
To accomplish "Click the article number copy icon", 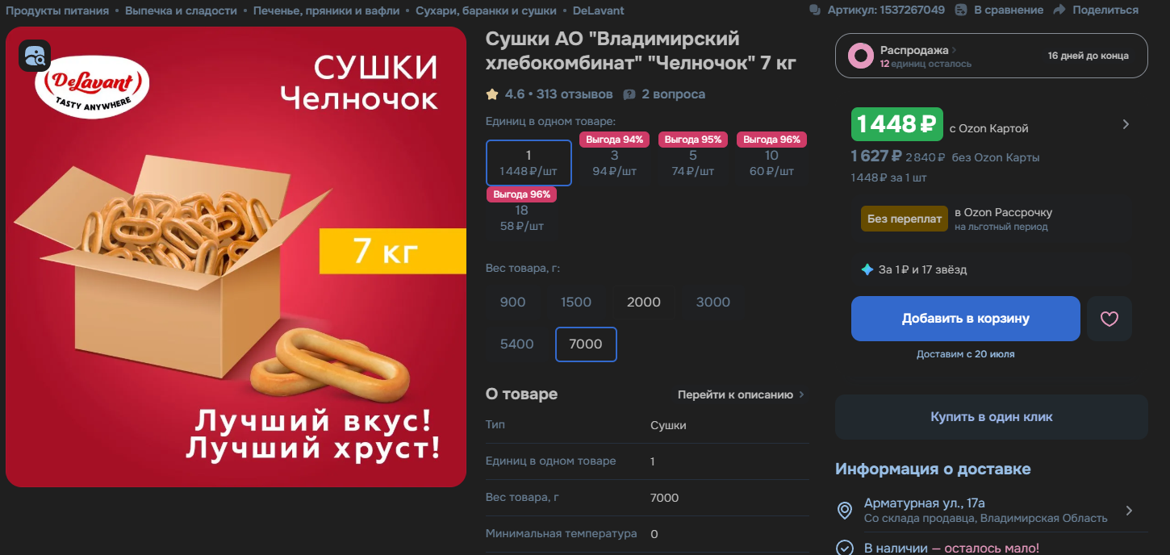I will click(x=815, y=10).
